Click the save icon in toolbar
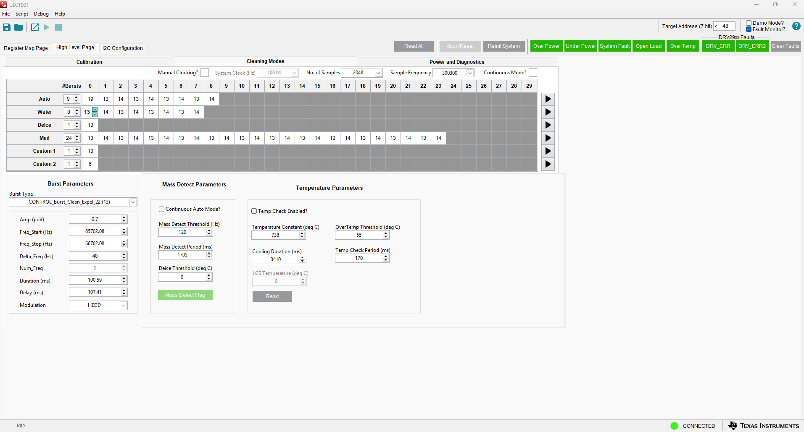The width and height of the screenshot is (804, 432). [x=7, y=27]
